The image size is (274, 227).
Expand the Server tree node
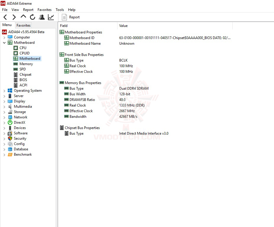point(4,96)
